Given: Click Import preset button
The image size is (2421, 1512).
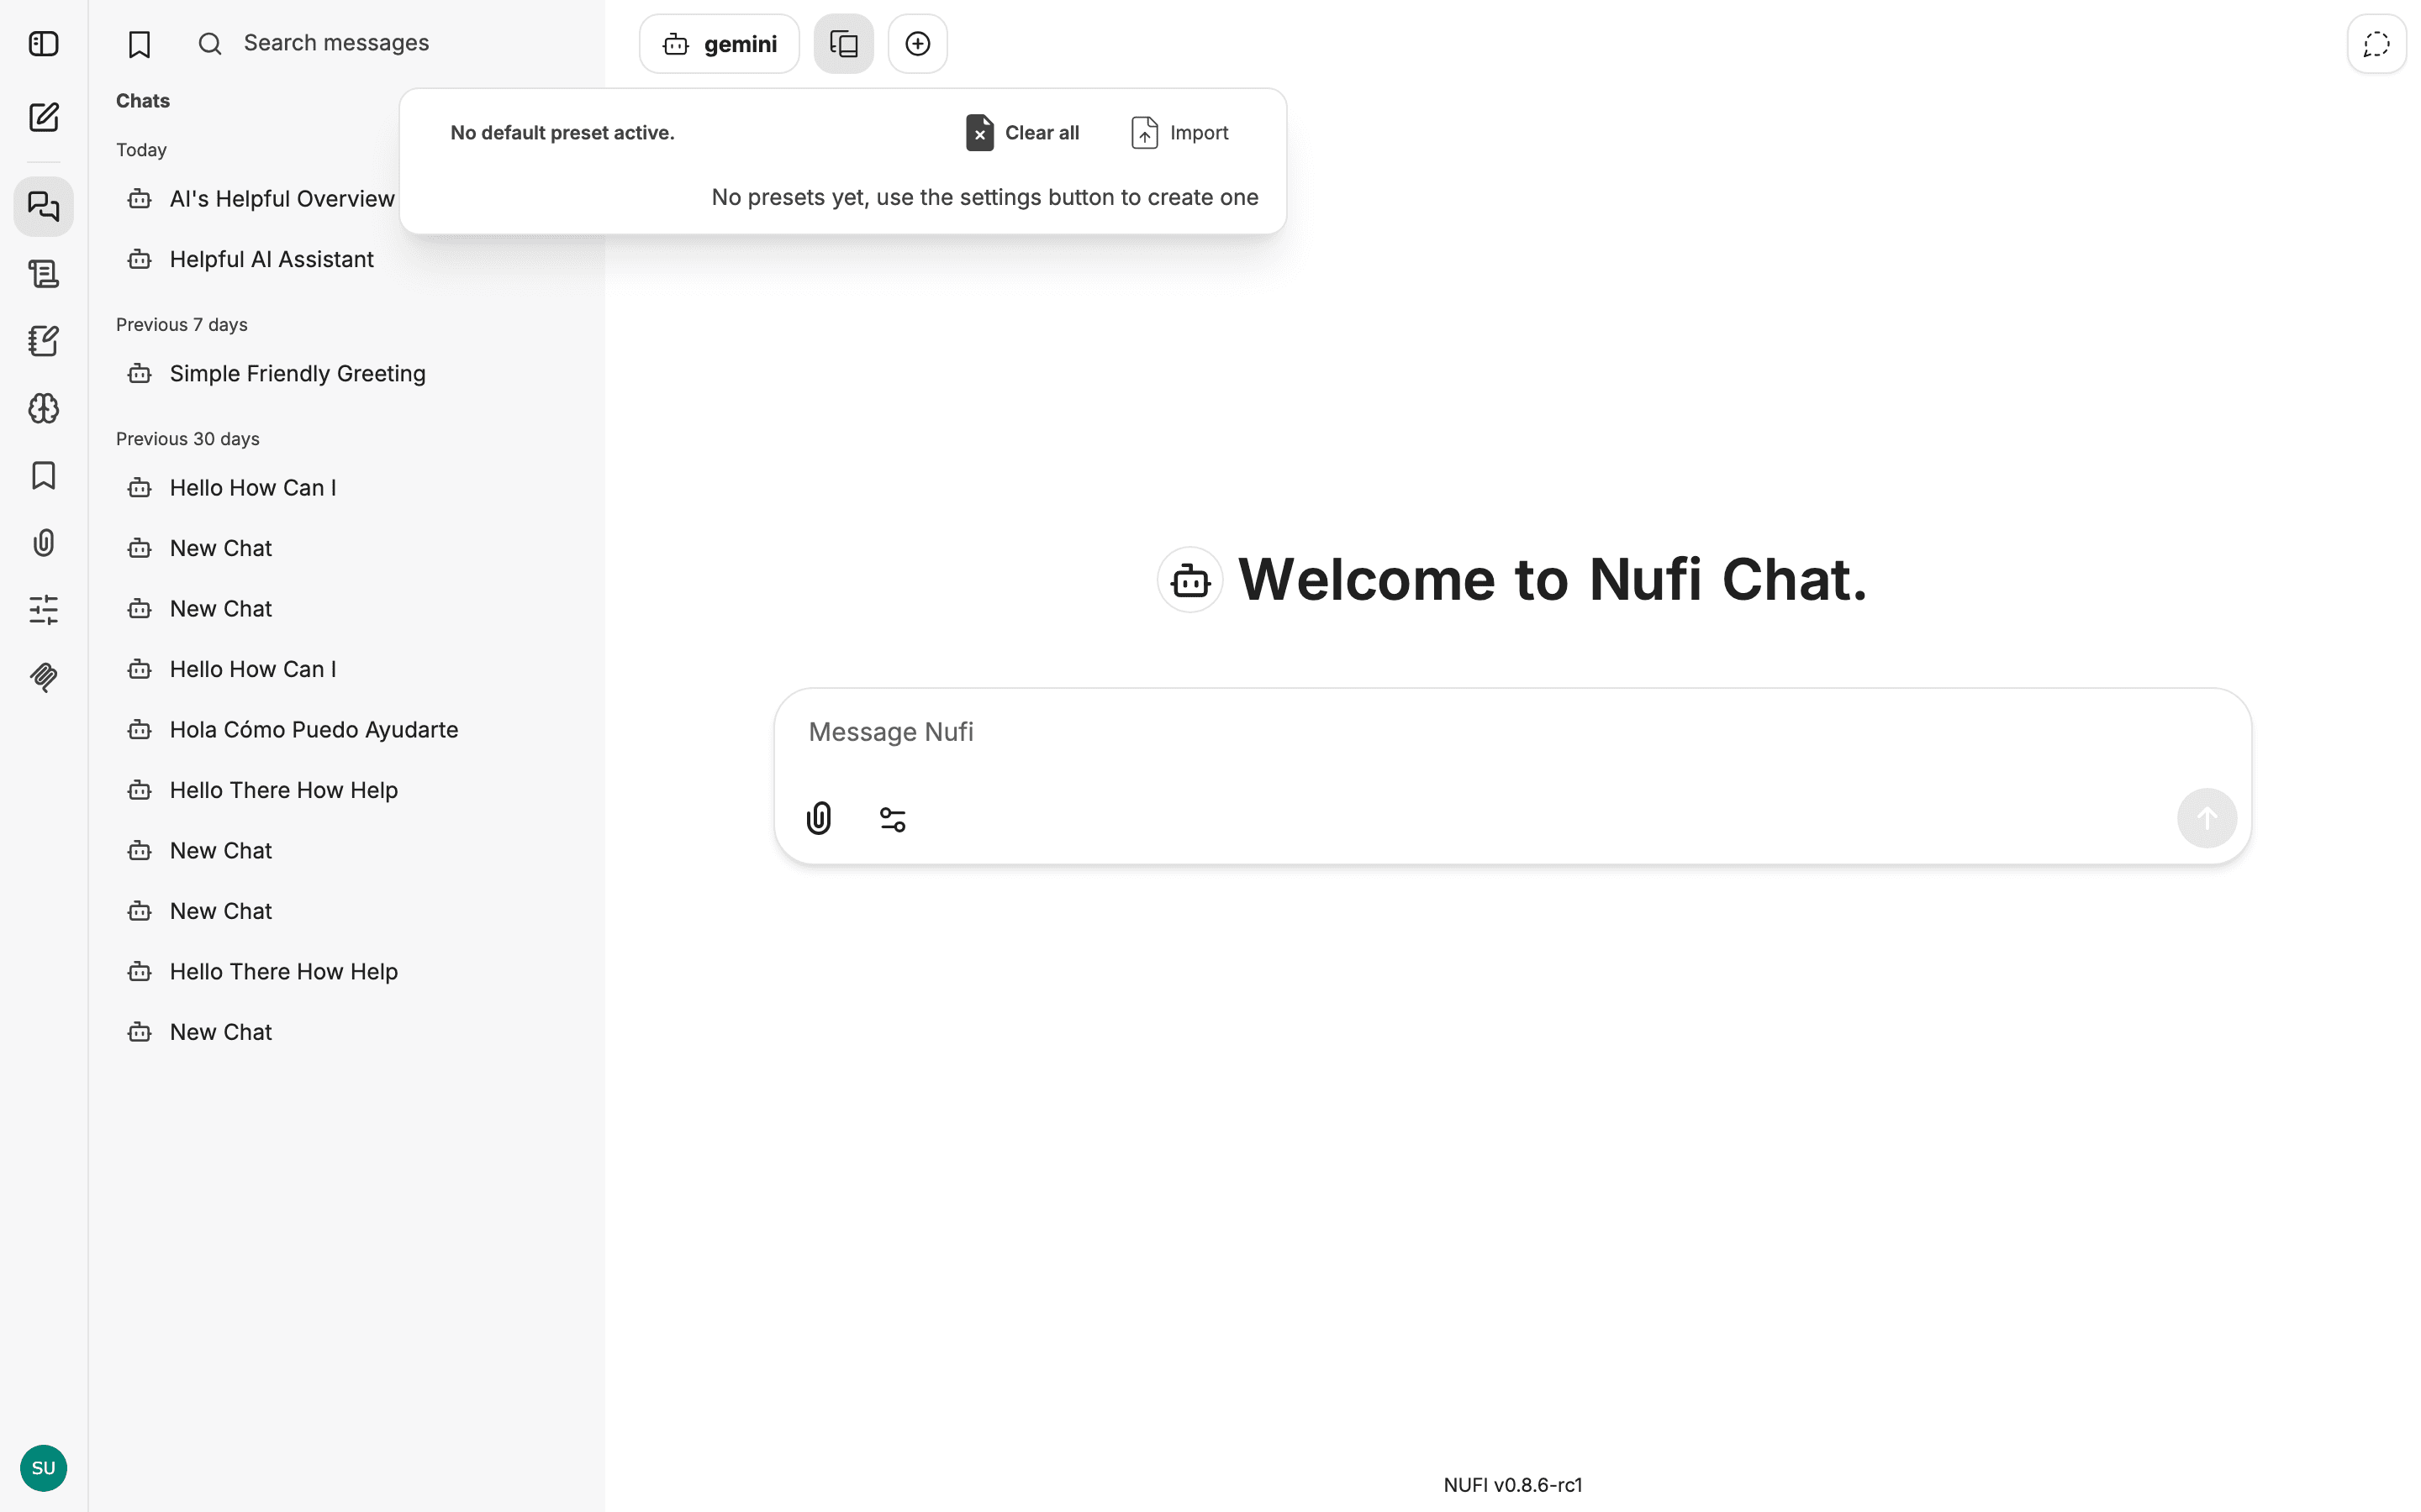Looking at the screenshot, I should pyautogui.click(x=1179, y=133).
